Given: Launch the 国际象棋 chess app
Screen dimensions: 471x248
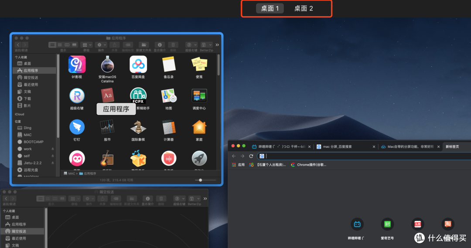Looking at the screenshot, I should (138, 127).
